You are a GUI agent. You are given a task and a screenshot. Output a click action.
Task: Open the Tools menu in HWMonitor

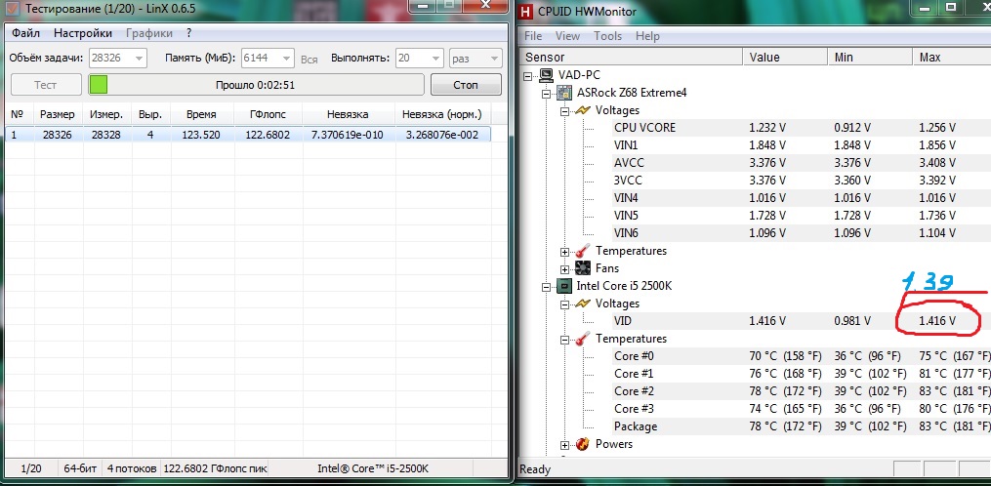pos(607,36)
